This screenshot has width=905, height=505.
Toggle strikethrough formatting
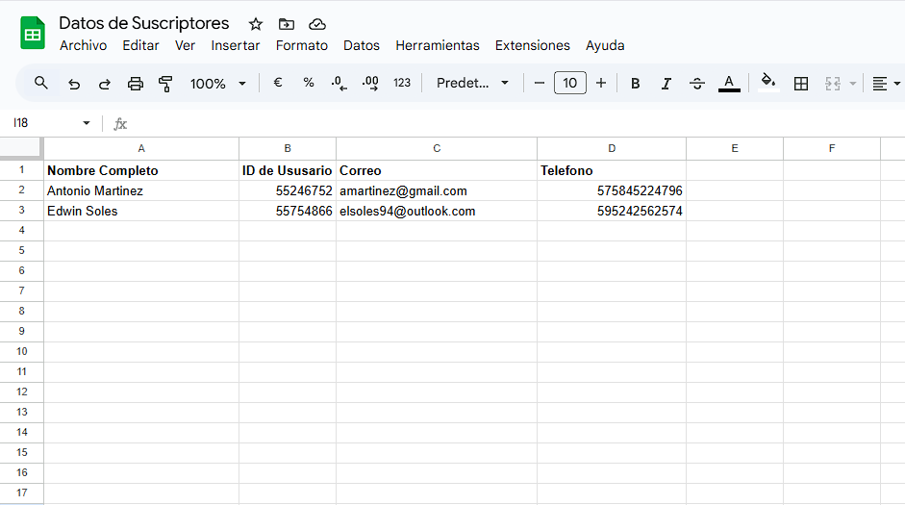pyautogui.click(x=697, y=84)
